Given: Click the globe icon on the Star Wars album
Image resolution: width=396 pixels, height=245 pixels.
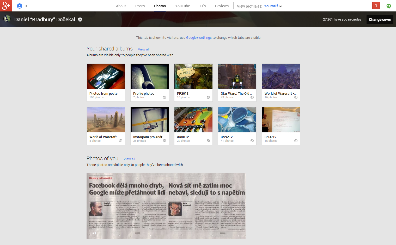Looking at the screenshot, I should pyautogui.click(x=252, y=97).
